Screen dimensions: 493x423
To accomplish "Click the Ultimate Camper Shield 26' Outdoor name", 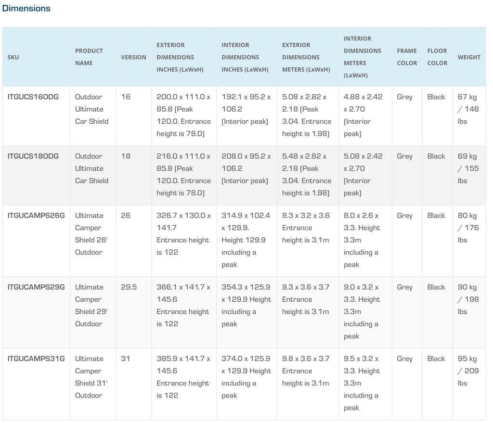I will coord(91,234).
